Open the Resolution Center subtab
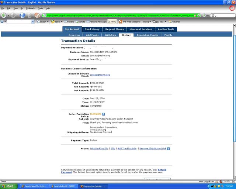This screenshot has height=189, width=236. tap(147, 35)
